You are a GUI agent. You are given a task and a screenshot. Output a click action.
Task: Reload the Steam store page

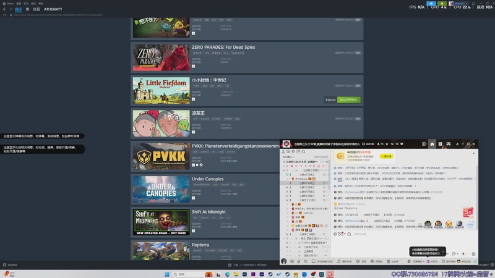(4, 15)
